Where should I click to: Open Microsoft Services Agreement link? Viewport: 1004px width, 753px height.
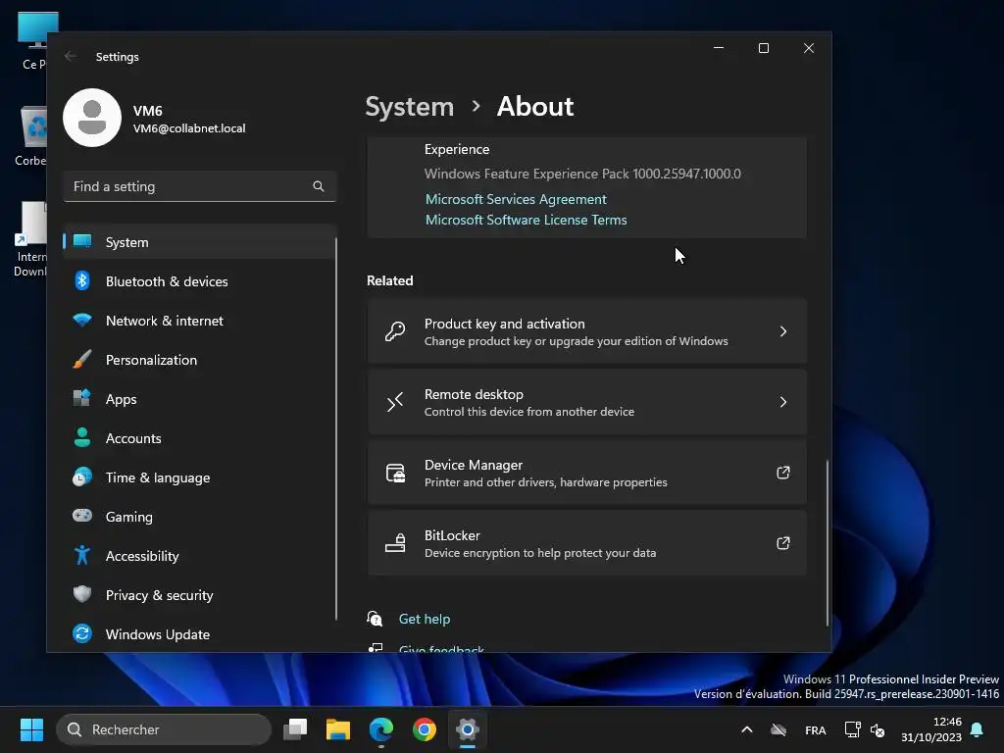pyautogui.click(x=516, y=199)
